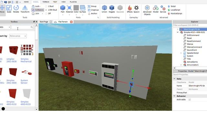
Task: Insert a Spawn location
Action: [136, 9]
